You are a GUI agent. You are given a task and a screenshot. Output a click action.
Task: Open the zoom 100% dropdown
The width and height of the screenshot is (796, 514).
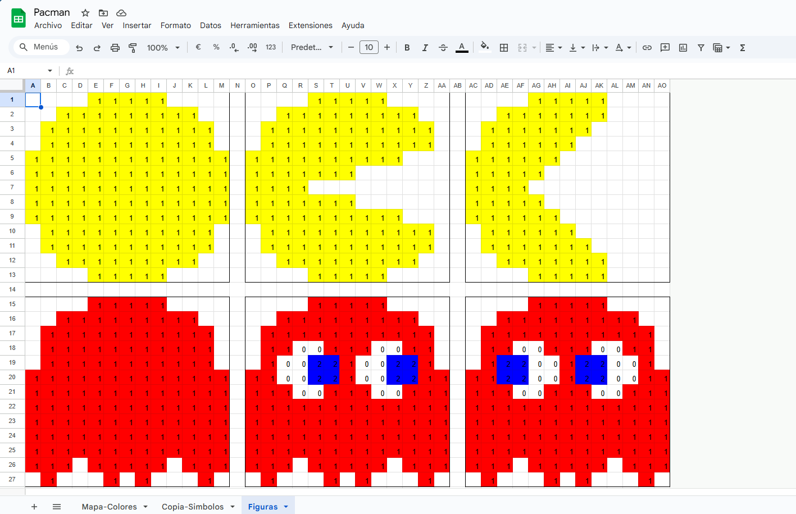coord(163,48)
